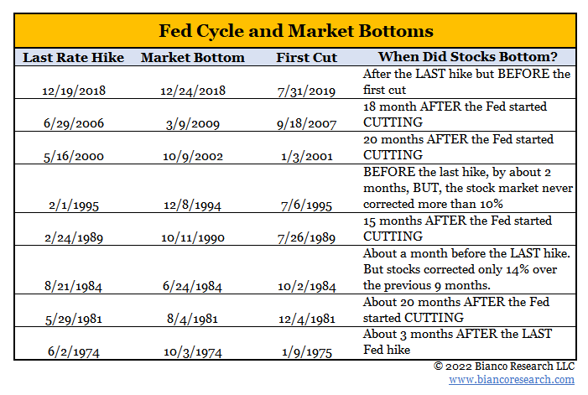
Task: Open the www.biancoresearch.com link
Action: (x=512, y=380)
